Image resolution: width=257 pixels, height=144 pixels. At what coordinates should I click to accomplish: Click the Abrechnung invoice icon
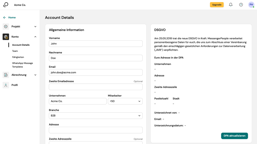[x=6, y=75]
